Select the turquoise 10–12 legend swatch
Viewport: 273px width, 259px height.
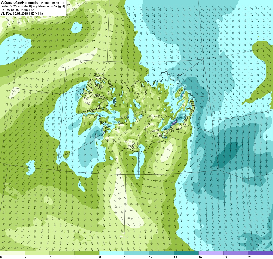tap(136, 253)
